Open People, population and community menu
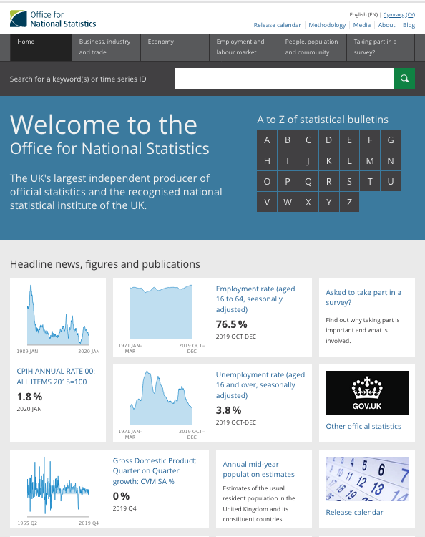Image resolution: width=425 pixels, height=537 pixels. (312, 47)
